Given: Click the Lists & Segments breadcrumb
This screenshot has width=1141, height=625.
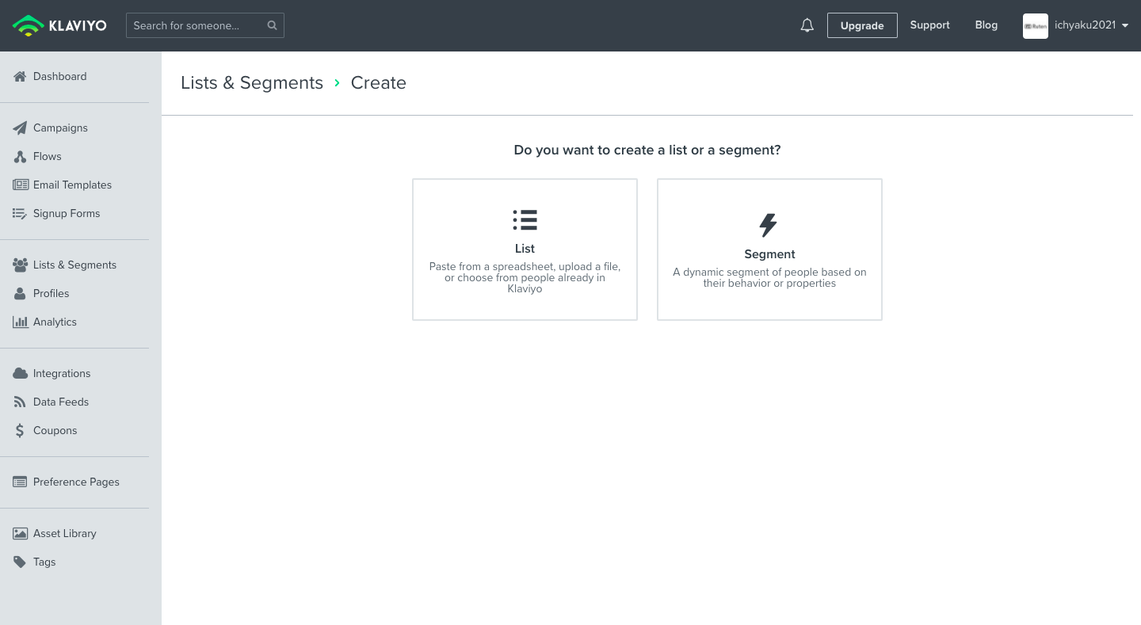Looking at the screenshot, I should [252, 82].
